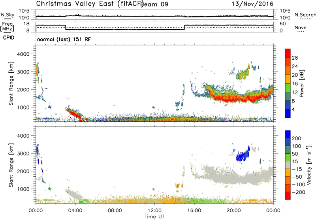Click the frequency step line at 15:00
Viewport: 316px width, 219px height.
[184, 27]
